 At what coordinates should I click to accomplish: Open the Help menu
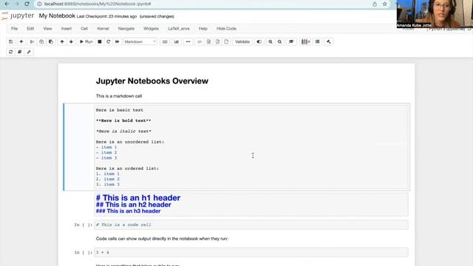pos(203,29)
